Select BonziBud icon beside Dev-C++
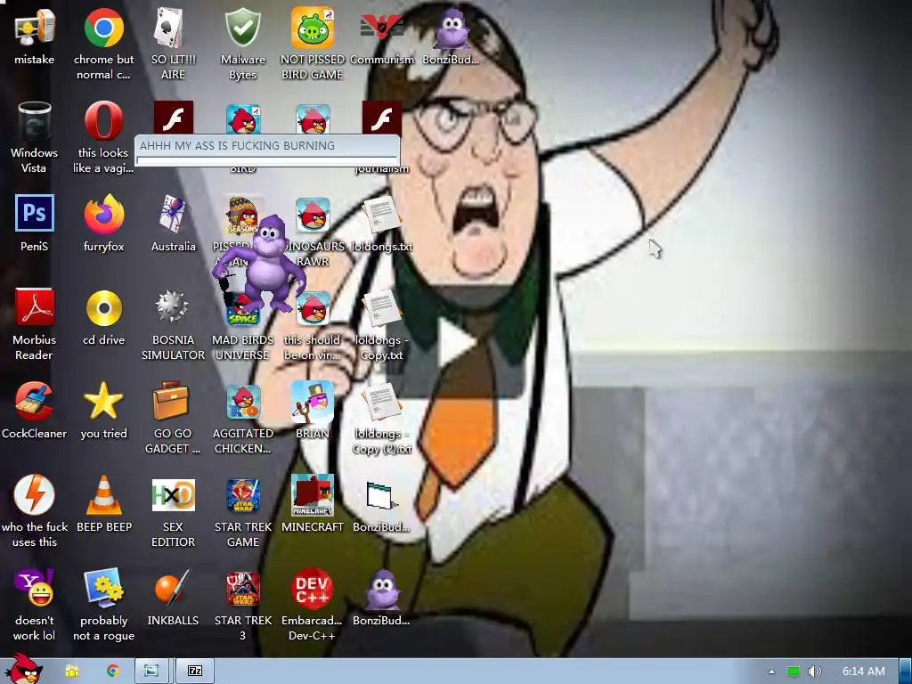Screen dimensions: 912x684 (381, 588)
